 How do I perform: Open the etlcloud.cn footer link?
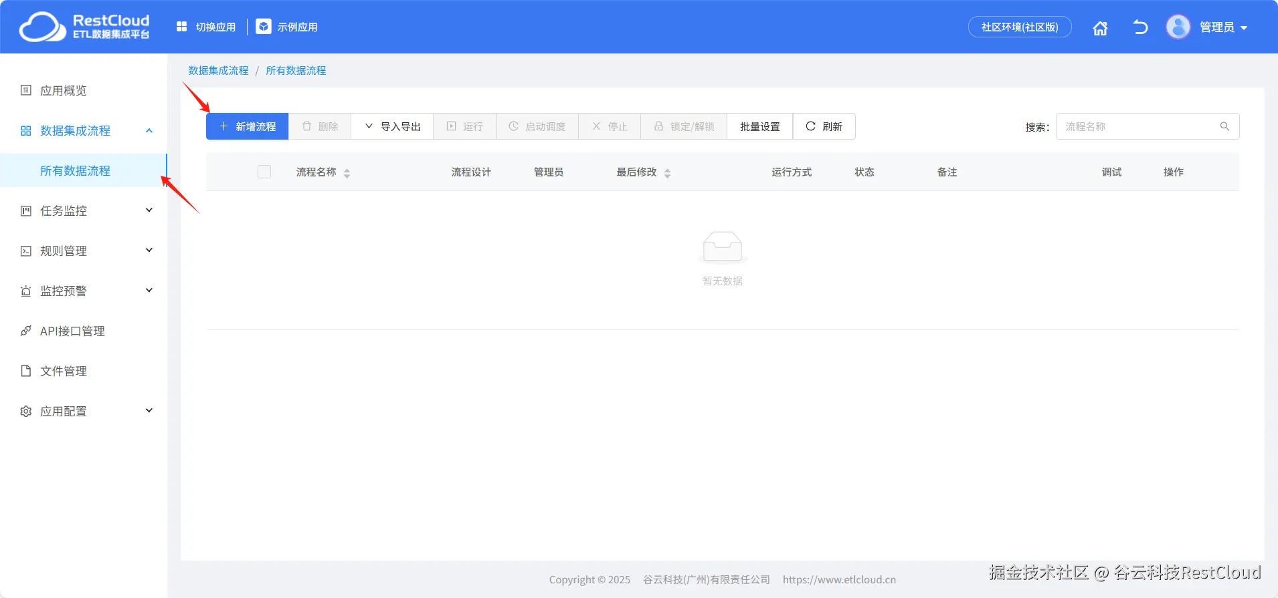point(839,579)
